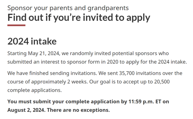The image size is (193, 119).
Task: Click the word 'grandparents' in the subtitle
Action: 108,8
